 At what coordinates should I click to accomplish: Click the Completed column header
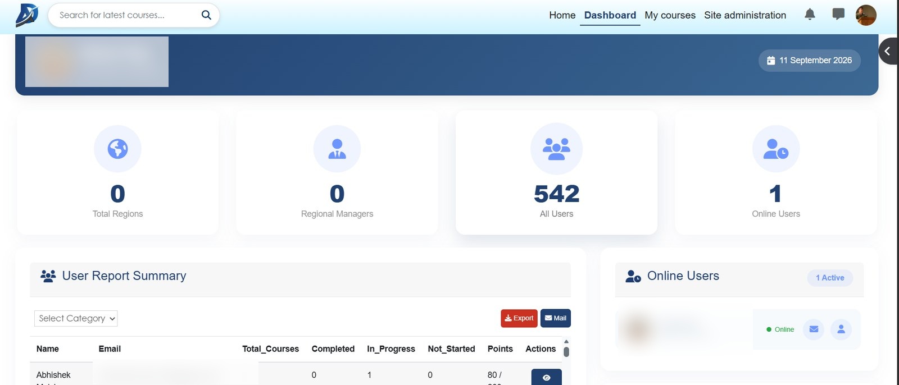pos(333,349)
